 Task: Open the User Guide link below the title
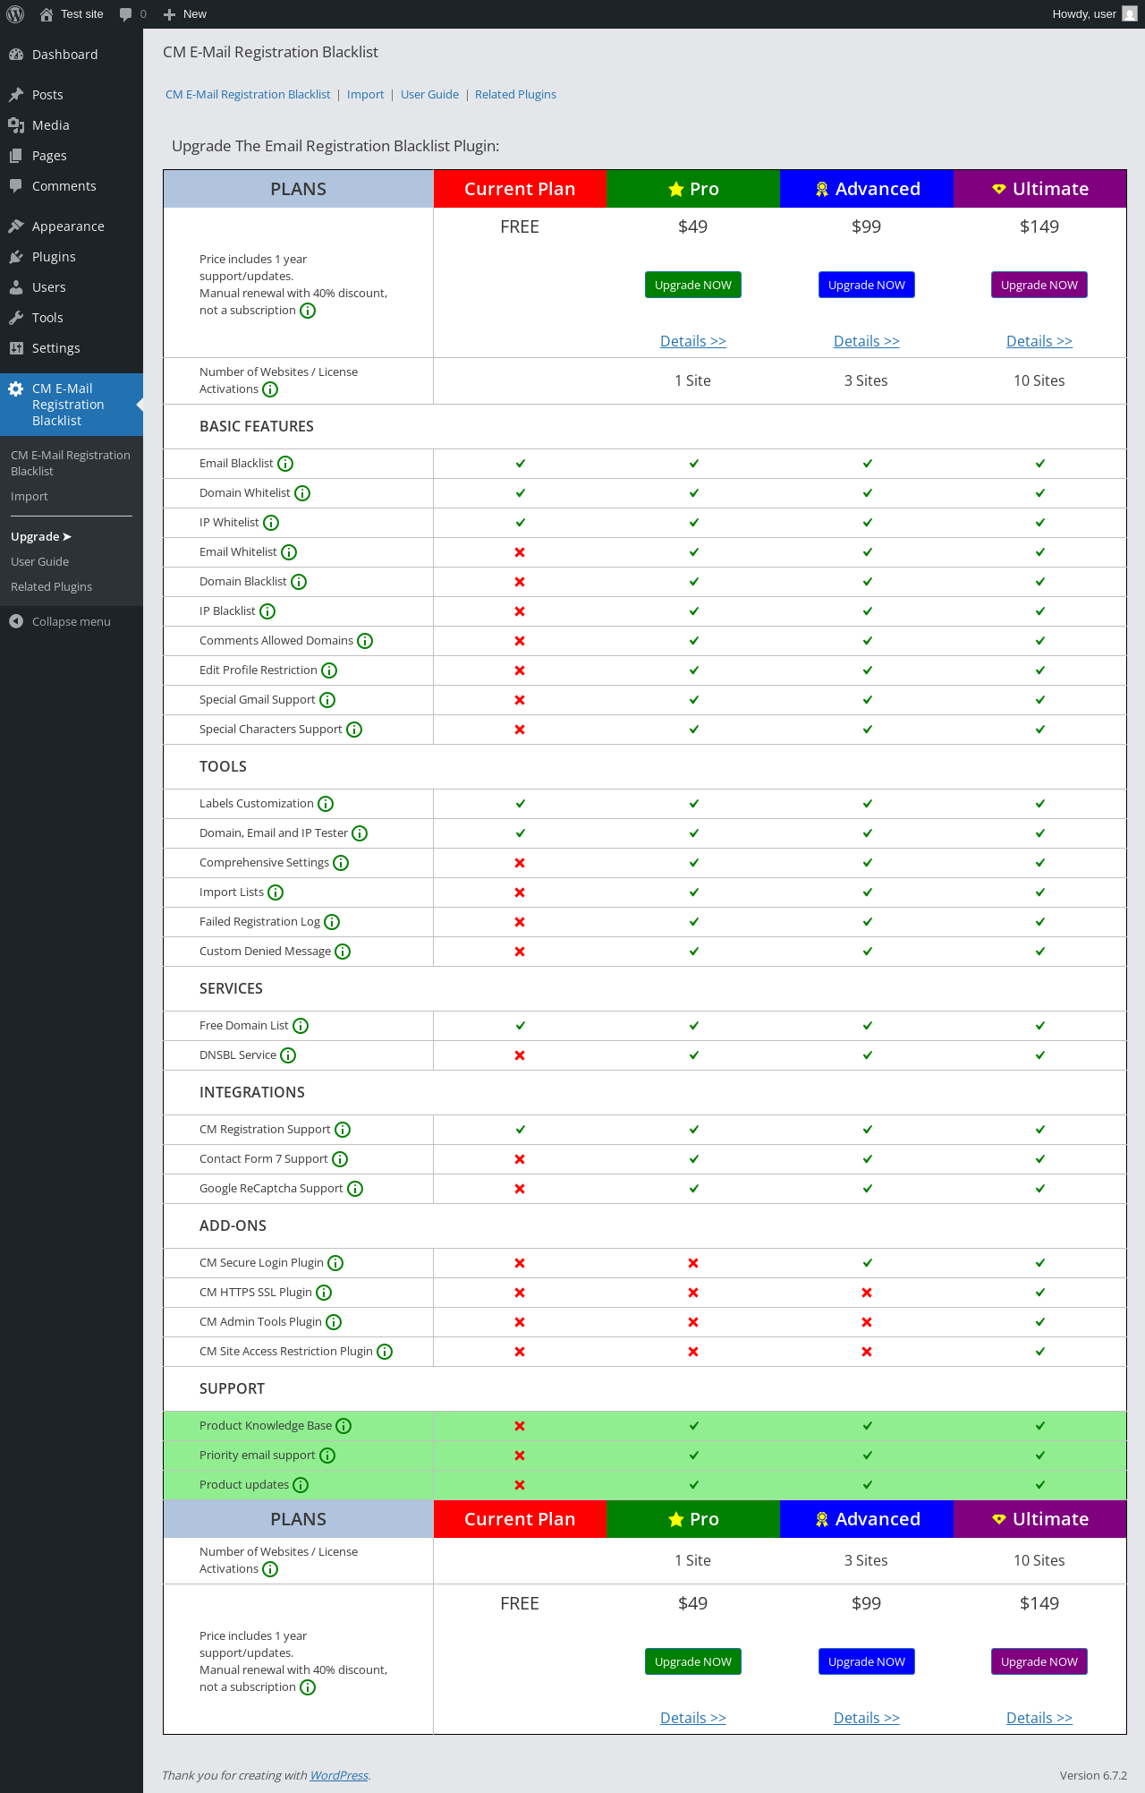[x=429, y=95]
